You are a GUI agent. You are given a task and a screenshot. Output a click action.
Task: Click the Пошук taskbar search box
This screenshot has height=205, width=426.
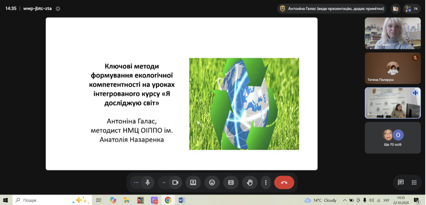pyautogui.click(x=52, y=200)
